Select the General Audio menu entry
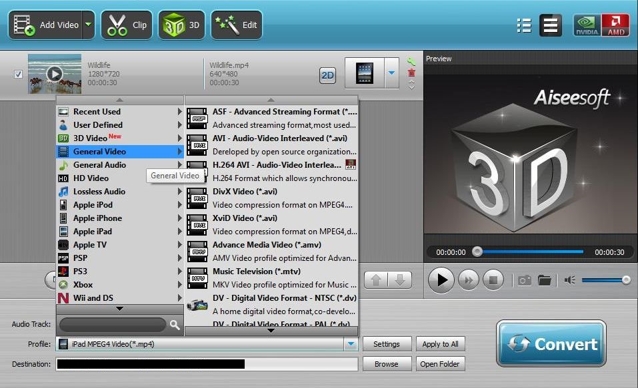 pyautogui.click(x=95, y=164)
